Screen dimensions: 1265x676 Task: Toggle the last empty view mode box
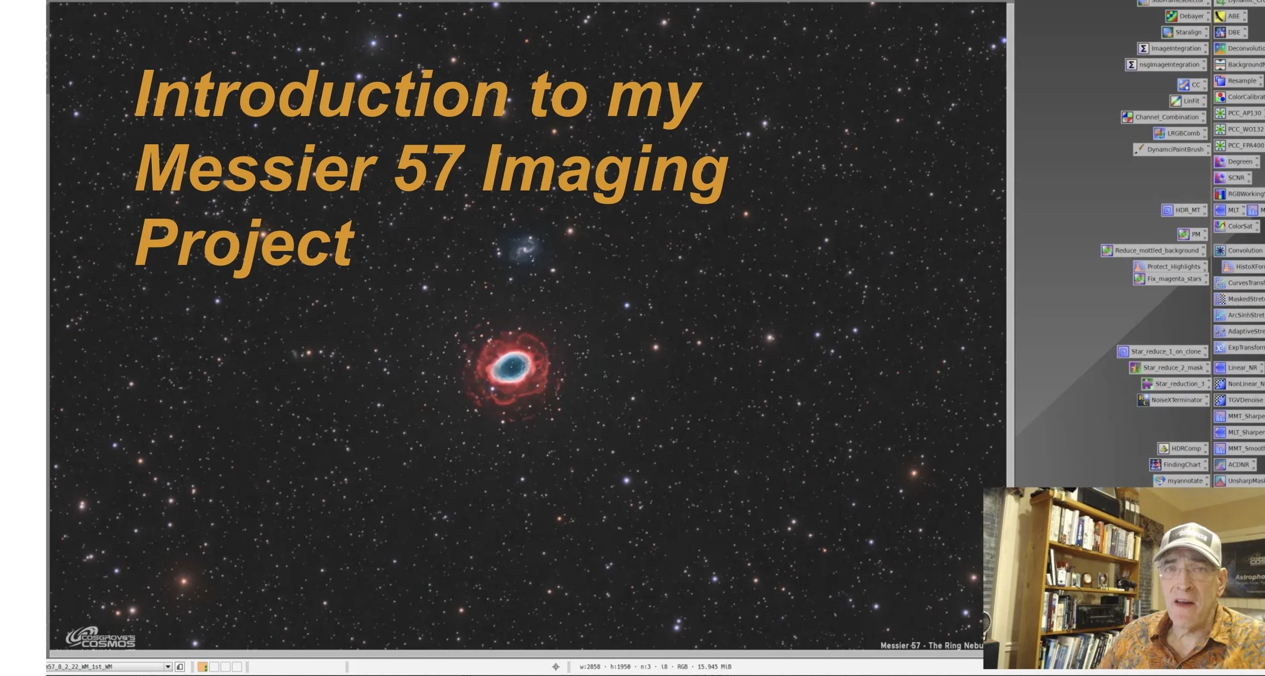tap(236, 667)
